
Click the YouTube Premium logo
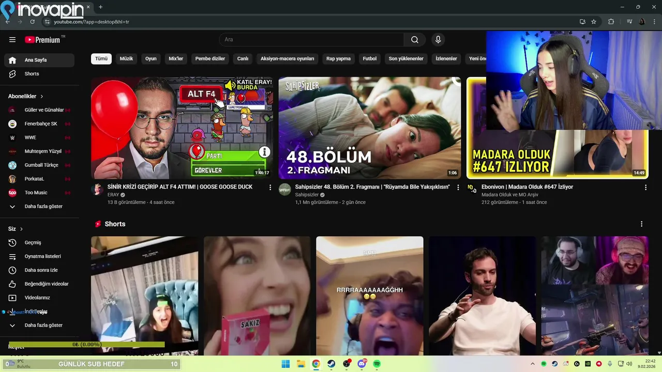pyautogui.click(x=42, y=40)
